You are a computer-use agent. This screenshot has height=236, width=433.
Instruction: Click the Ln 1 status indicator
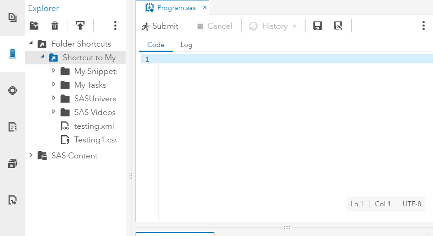pos(357,204)
